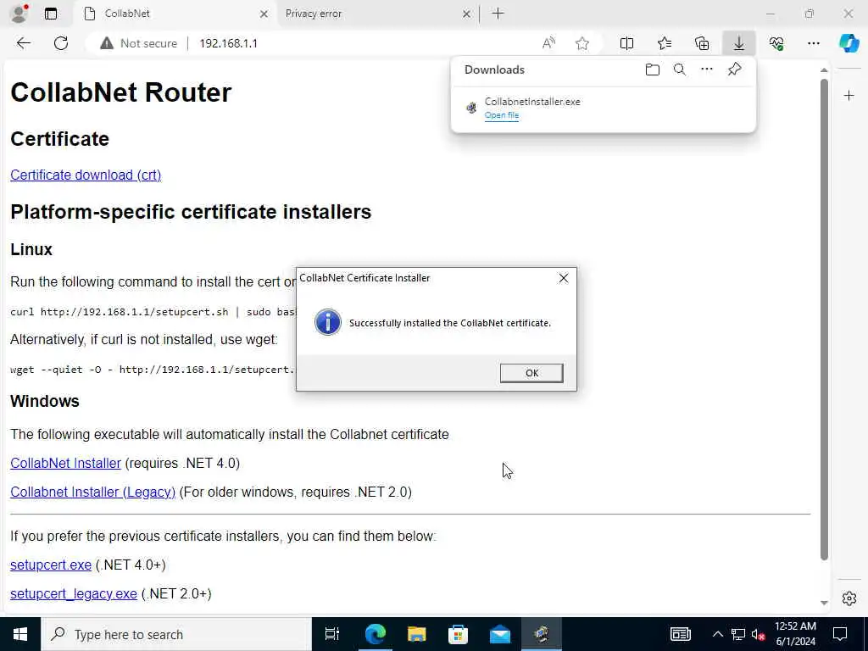
Task: Toggle the Downloads toolbar button
Action: [x=739, y=43]
